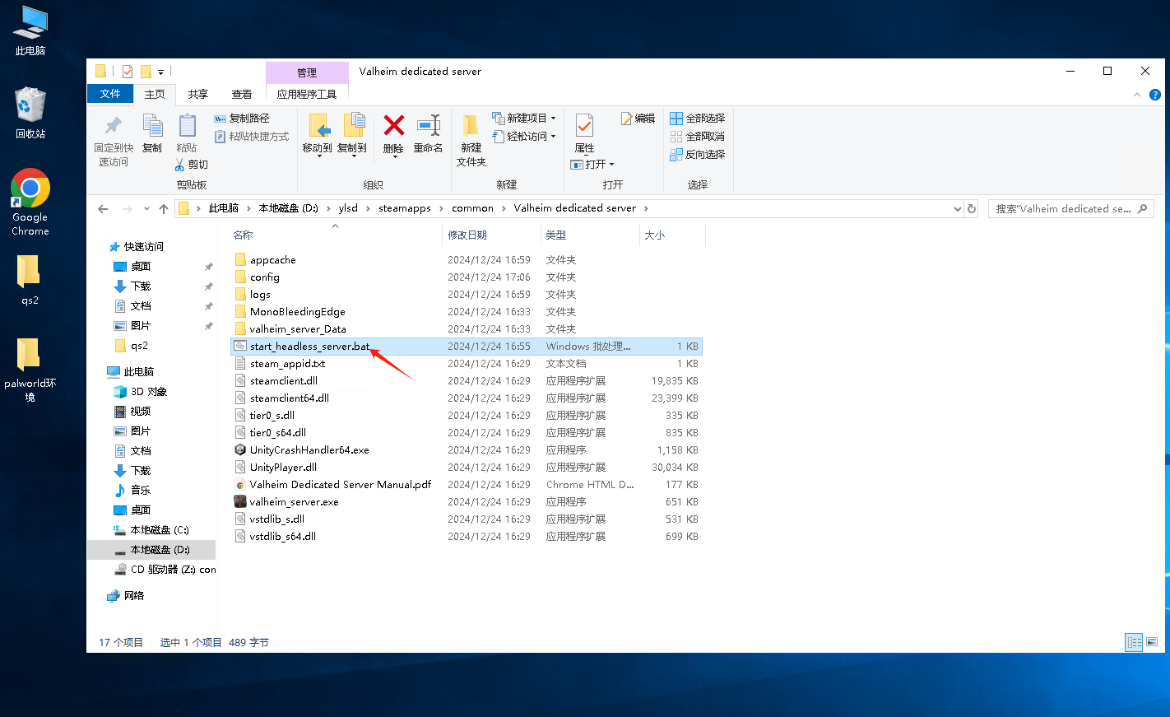
Task: Click 3D Objects (3D 对象) in the sidebar
Action: (x=148, y=392)
